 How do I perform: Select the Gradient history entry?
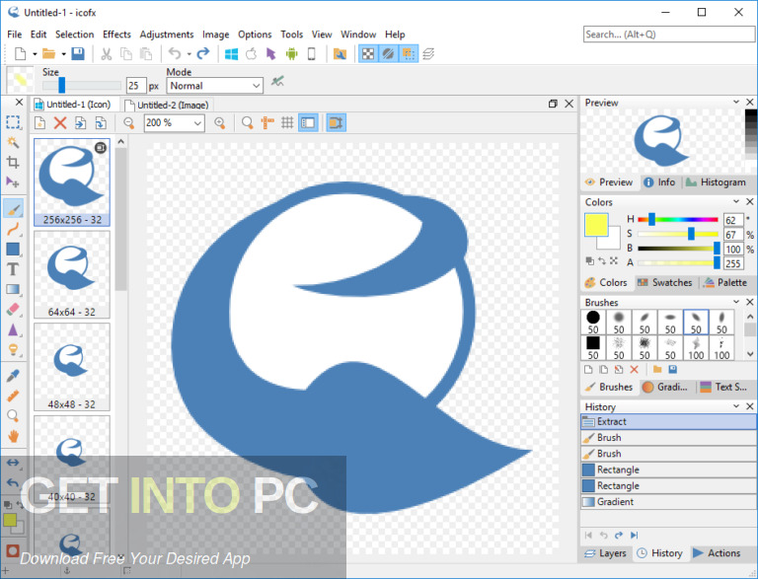click(668, 502)
